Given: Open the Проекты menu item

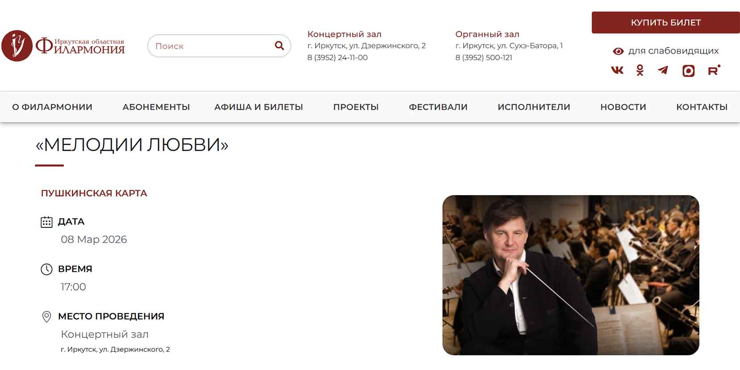Looking at the screenshot, I should [356, 107].
